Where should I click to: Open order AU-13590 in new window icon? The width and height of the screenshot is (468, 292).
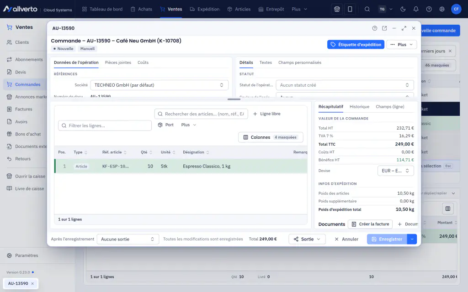coord(384,28)
